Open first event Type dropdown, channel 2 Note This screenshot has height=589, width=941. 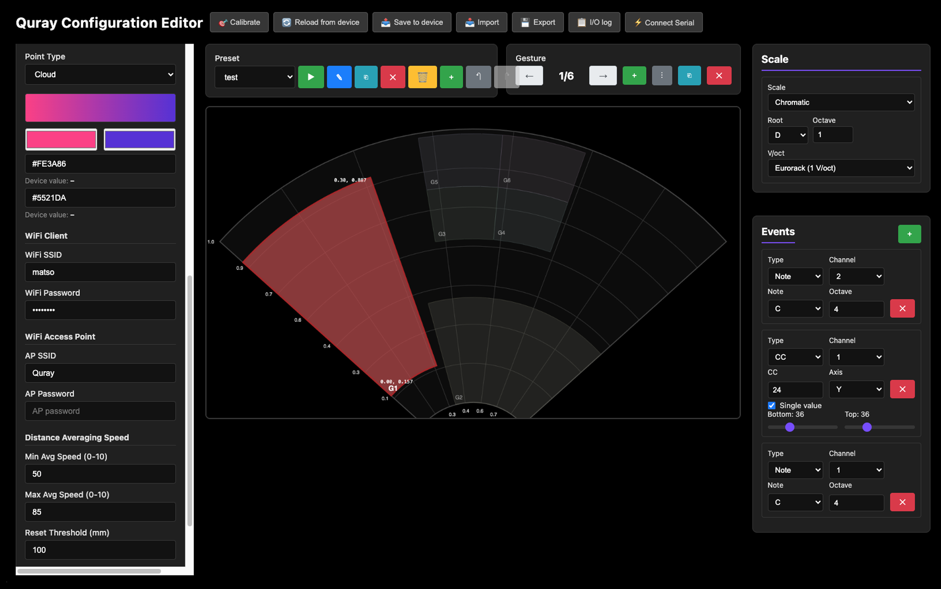pyautogui.click(x=795, y=276)
